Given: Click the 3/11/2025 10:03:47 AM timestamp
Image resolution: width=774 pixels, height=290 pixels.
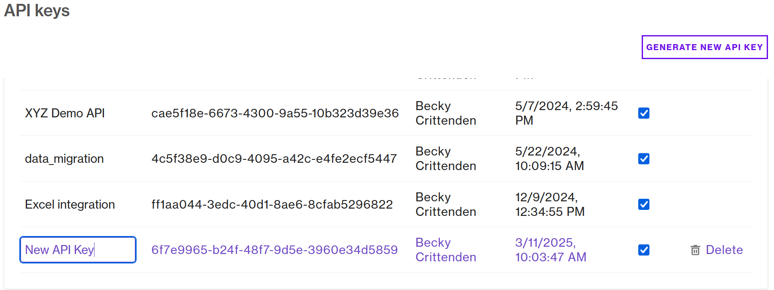Looking at the screenshot, I should pyautogui.click(x=550, y=250).
